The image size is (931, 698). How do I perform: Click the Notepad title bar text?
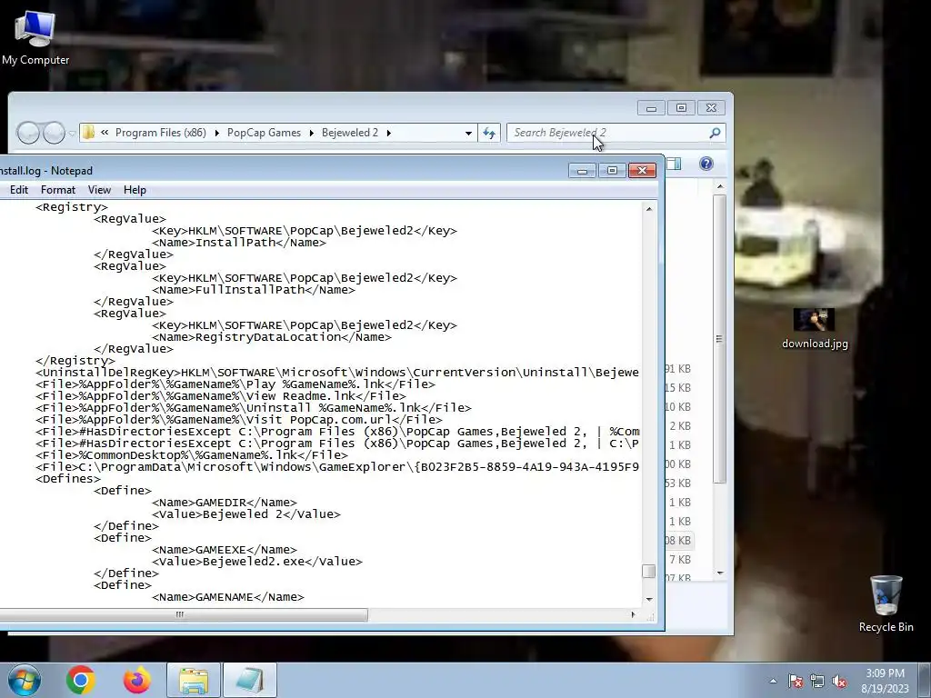click(x=46, y=171)
